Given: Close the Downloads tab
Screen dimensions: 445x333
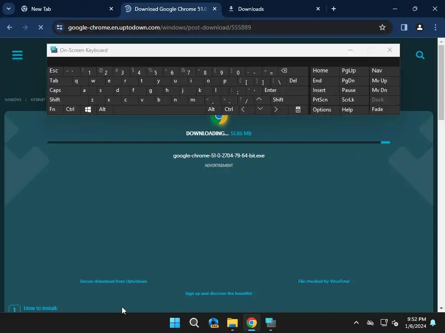Looking at the screenshot, I should [318, 9].
